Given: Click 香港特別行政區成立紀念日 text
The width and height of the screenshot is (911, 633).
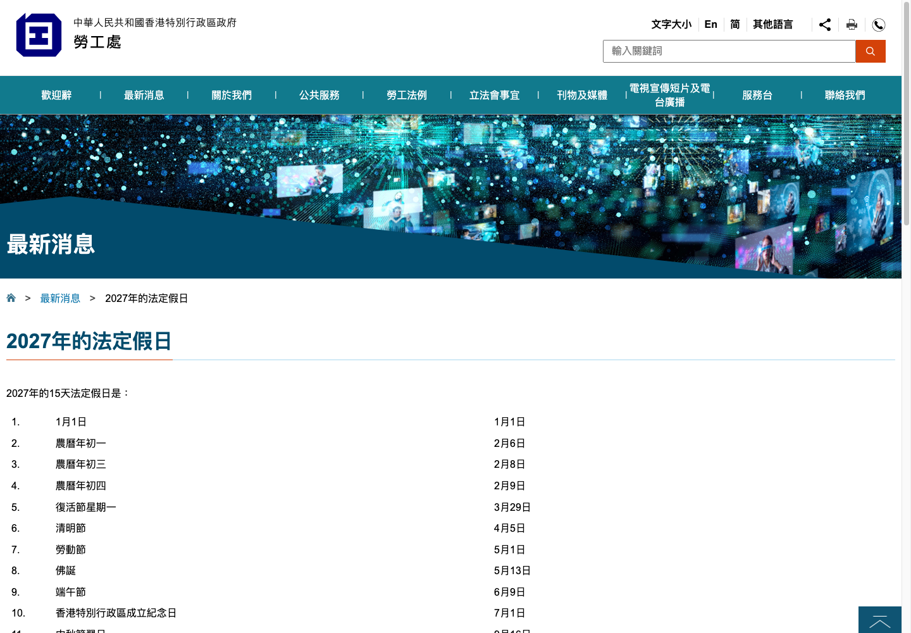Looking at the screenshot, I should tap(116, 613).
